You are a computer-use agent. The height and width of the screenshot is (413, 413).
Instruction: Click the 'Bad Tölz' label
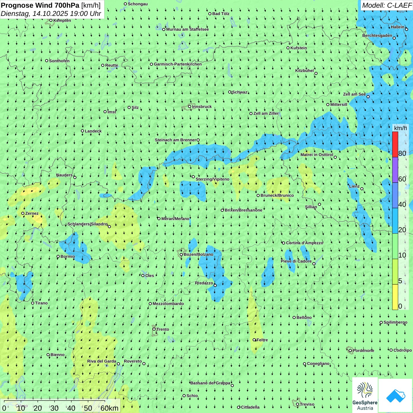221,14
